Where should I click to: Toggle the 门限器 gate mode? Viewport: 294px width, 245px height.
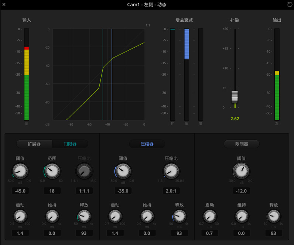70,144
